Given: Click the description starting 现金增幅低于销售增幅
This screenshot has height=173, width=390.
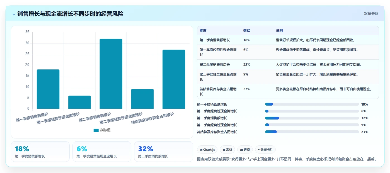Looking at the screenshot, I should [317, 50].
